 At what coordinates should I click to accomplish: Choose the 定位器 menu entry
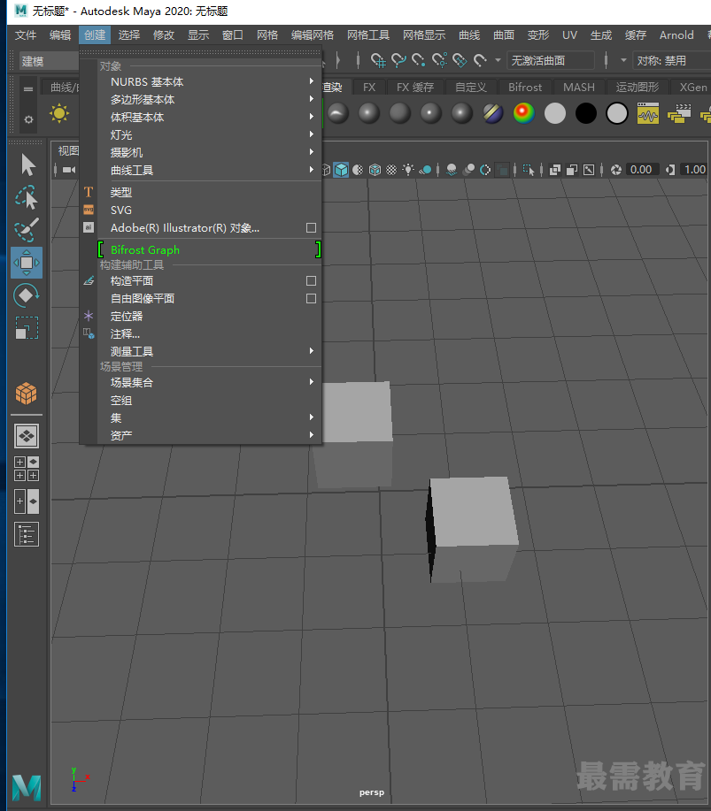[x=209, y=316]
